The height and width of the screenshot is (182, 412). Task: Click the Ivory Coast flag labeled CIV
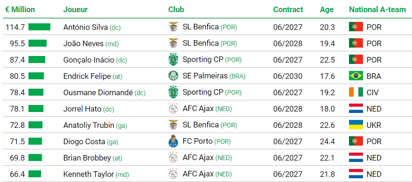pos(356,92)
